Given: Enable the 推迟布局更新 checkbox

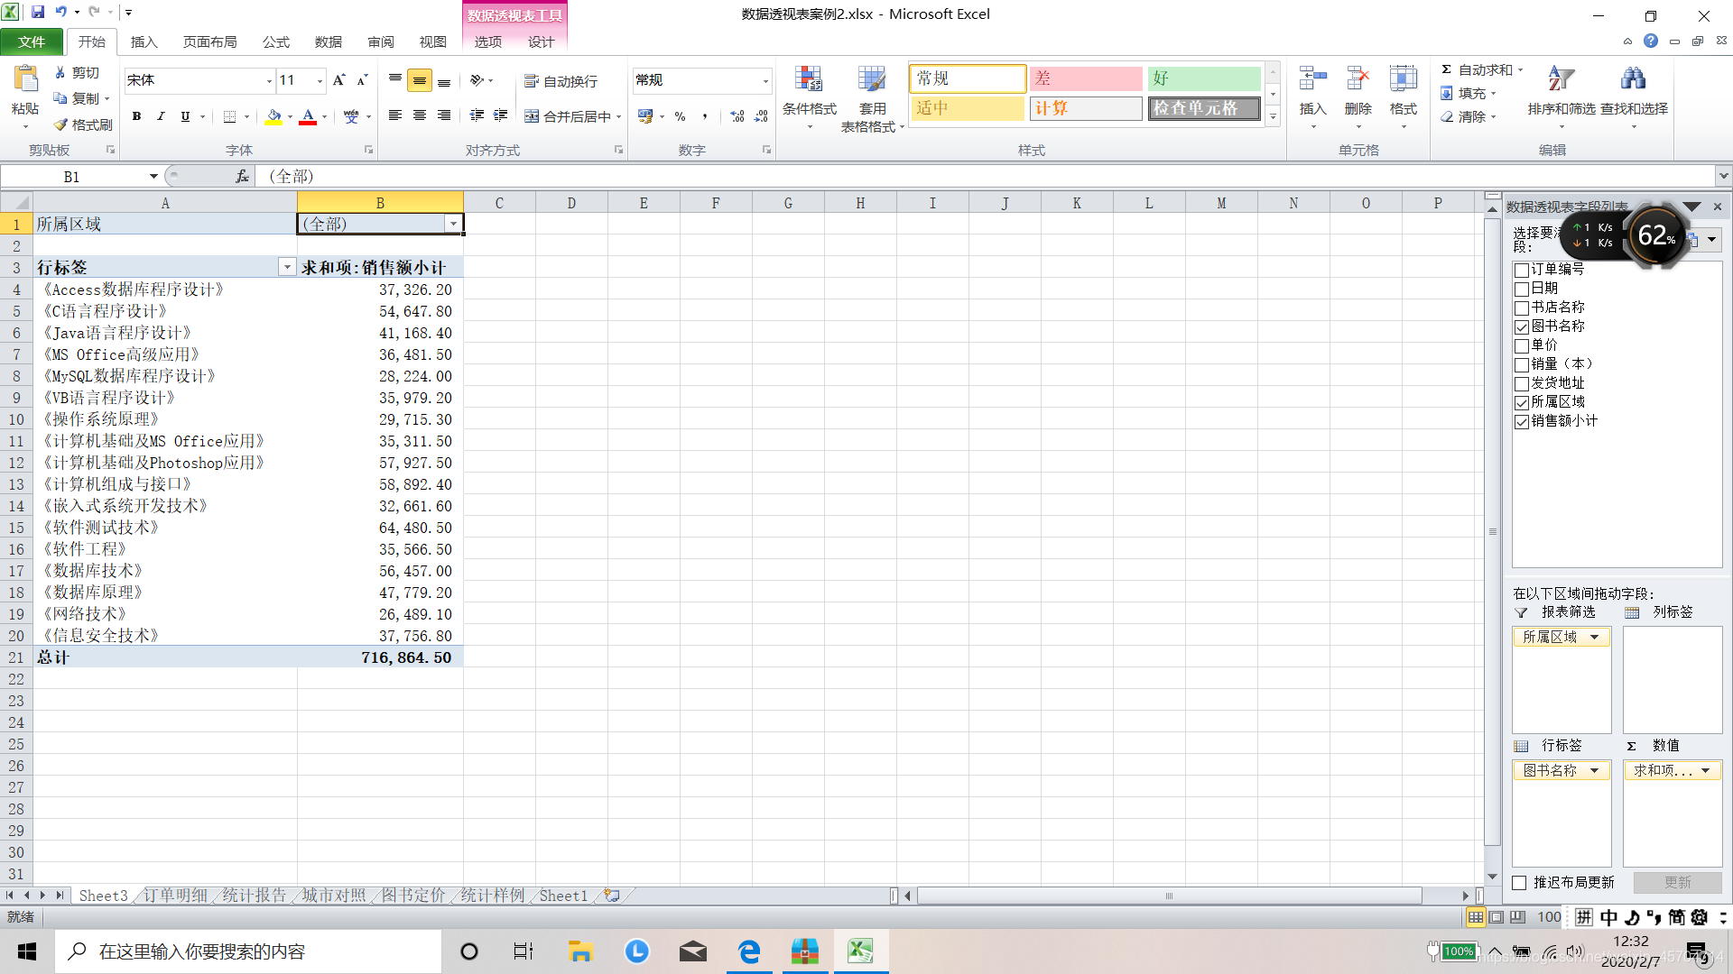Looking at the screenshot, I should pos(1520,883).
